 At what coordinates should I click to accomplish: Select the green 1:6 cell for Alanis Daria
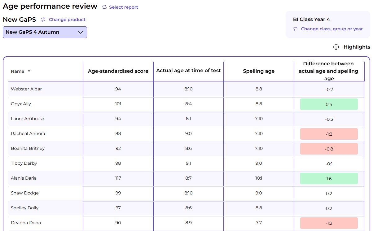coord(329,179)
